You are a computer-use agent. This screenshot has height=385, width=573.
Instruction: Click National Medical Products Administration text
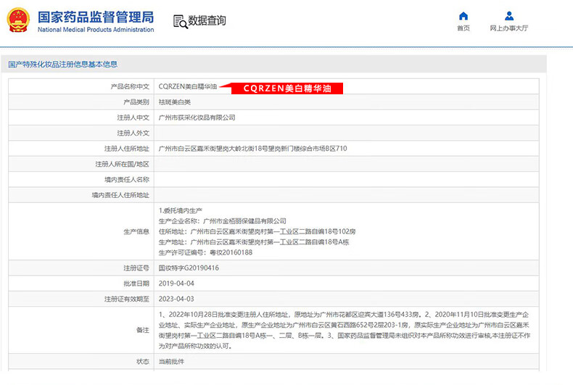point(96,30)
